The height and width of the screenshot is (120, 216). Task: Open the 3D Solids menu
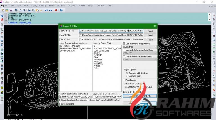coord(61,6)
